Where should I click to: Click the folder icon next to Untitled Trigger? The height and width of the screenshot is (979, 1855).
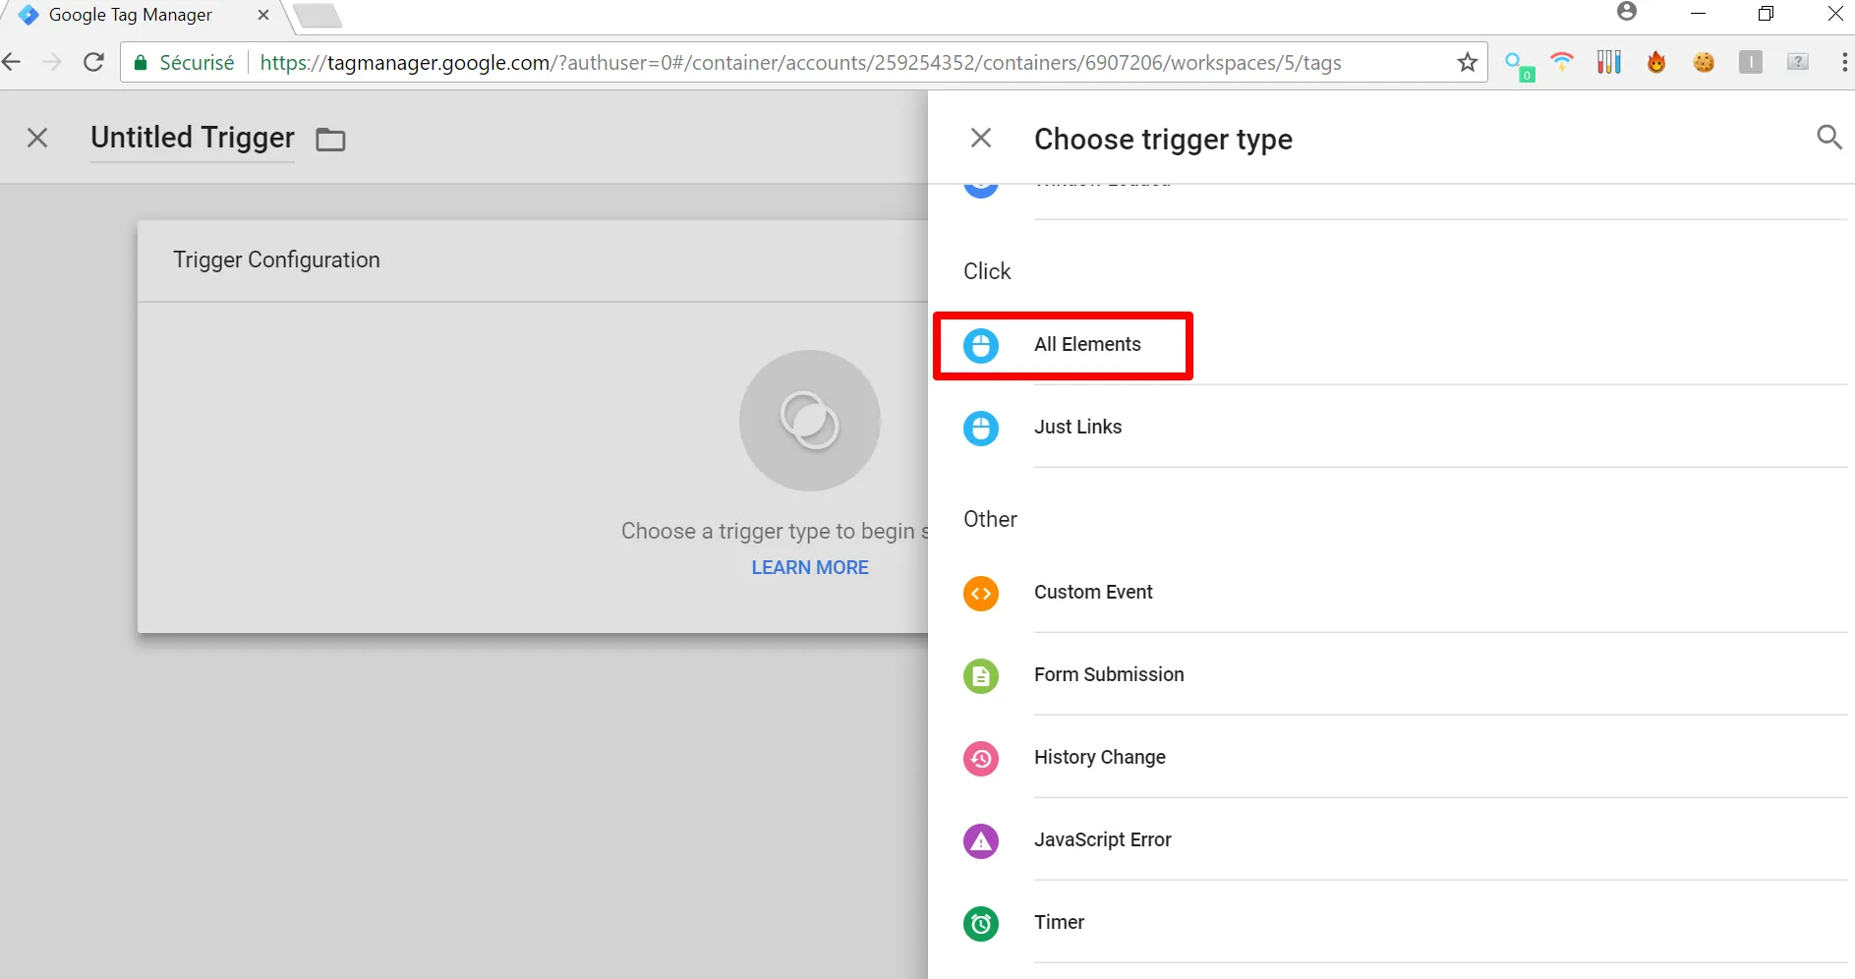330,140
